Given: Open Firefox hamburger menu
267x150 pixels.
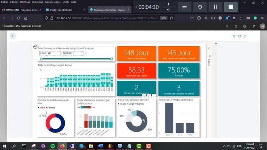Looking at the screenshot, I should 262,18.
